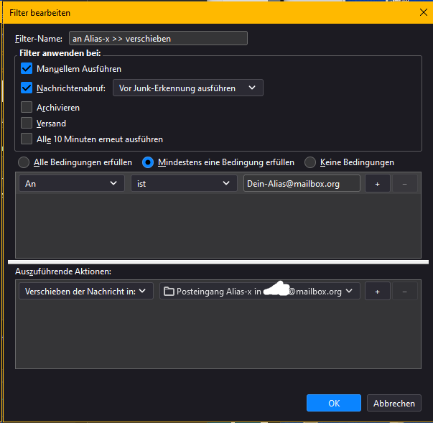Open the ist operator dropdown

pos(184,183)
